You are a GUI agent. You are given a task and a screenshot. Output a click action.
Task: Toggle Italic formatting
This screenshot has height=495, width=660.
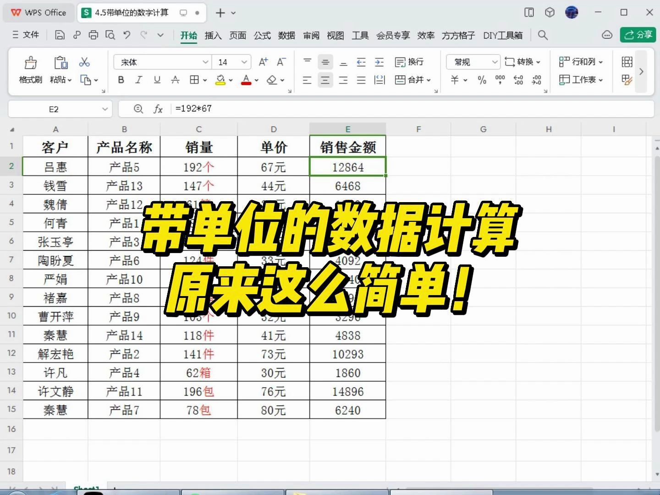139,80
